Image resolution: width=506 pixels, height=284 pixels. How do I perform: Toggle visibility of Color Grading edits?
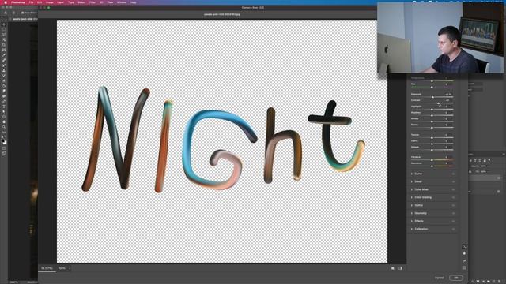pyautogui.click(x=453, y=197)
